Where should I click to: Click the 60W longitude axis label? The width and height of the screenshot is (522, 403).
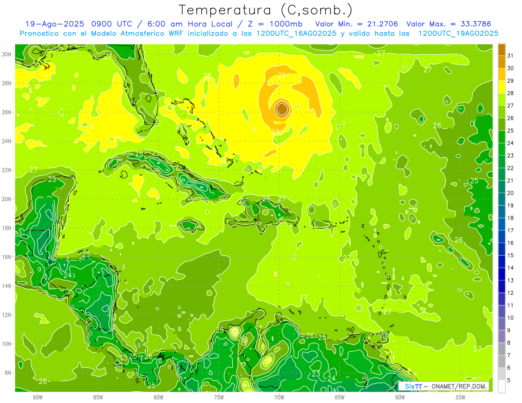click(400, 397)
